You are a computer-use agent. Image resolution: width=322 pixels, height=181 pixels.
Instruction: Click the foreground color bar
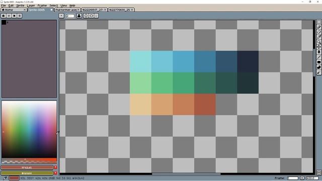click(x=27, y=167)
